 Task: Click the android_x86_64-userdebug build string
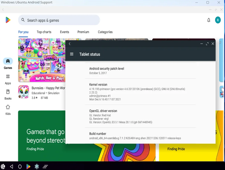(135, 138)
